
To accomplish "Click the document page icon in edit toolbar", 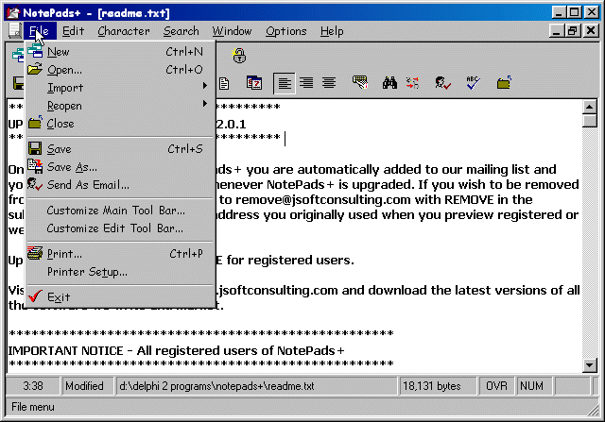I will pyautogui.click(x=224, y=83).
